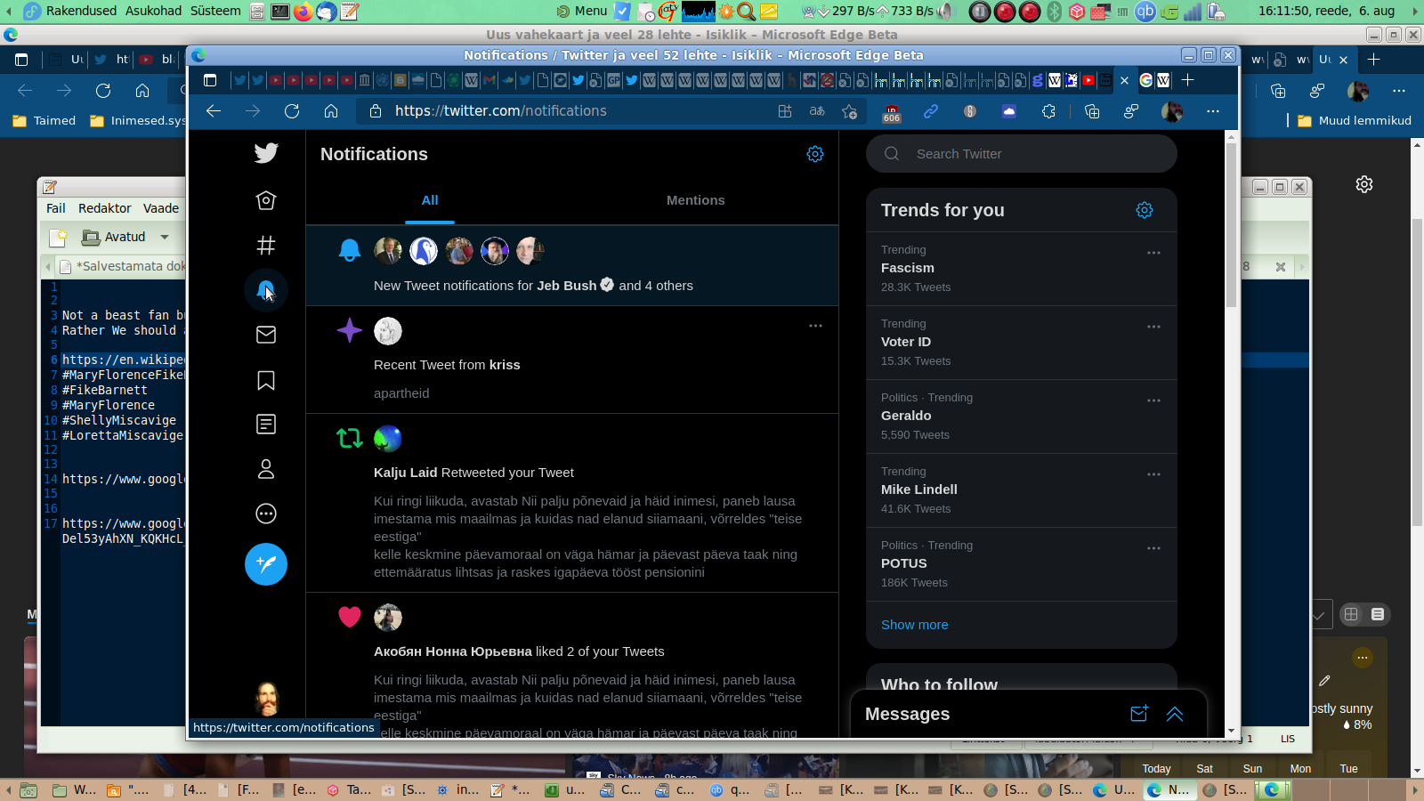Open more options on kriss tweet notification
This screenshot has height=801, width=1424.
pos(815,326)
